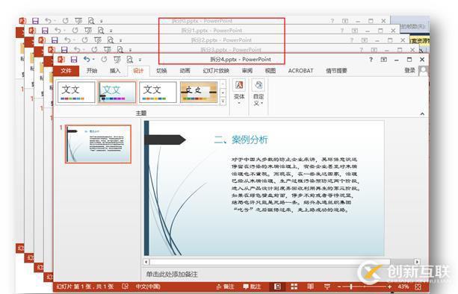Click the Redo icon in 拆分4.pptx window
Image resolution: width=458 pixels, height=294 pixels.
tap(104, 60)
